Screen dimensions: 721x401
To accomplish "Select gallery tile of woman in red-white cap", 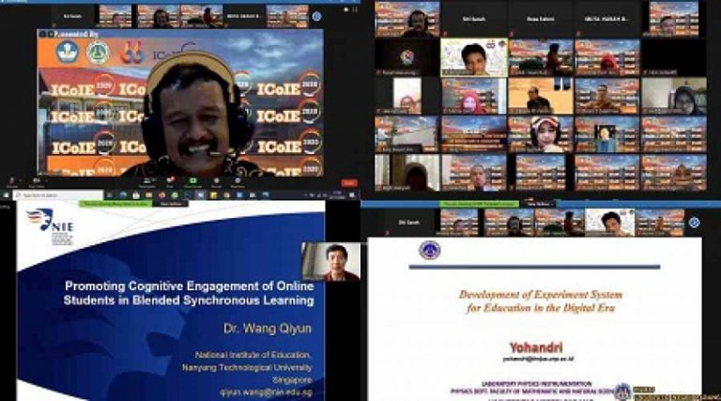I will click(x=541, y=133).
